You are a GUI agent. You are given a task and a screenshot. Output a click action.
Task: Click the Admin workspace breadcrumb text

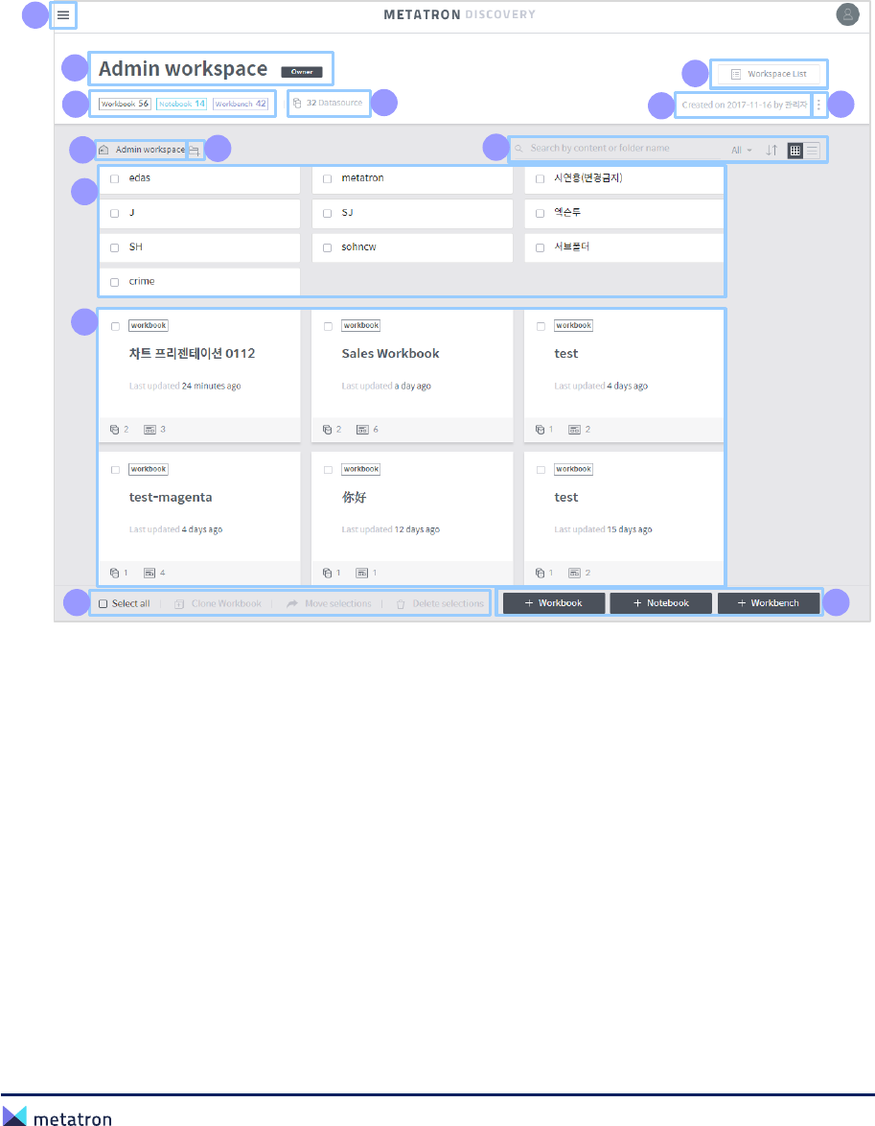[150, 150]
